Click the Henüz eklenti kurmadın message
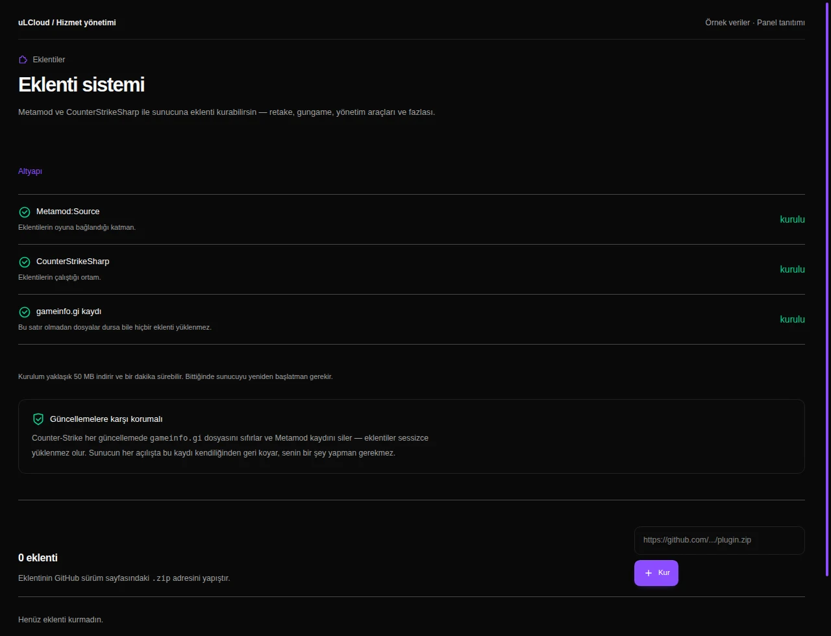This screenshot has width=831, height=636. point(60,620)
